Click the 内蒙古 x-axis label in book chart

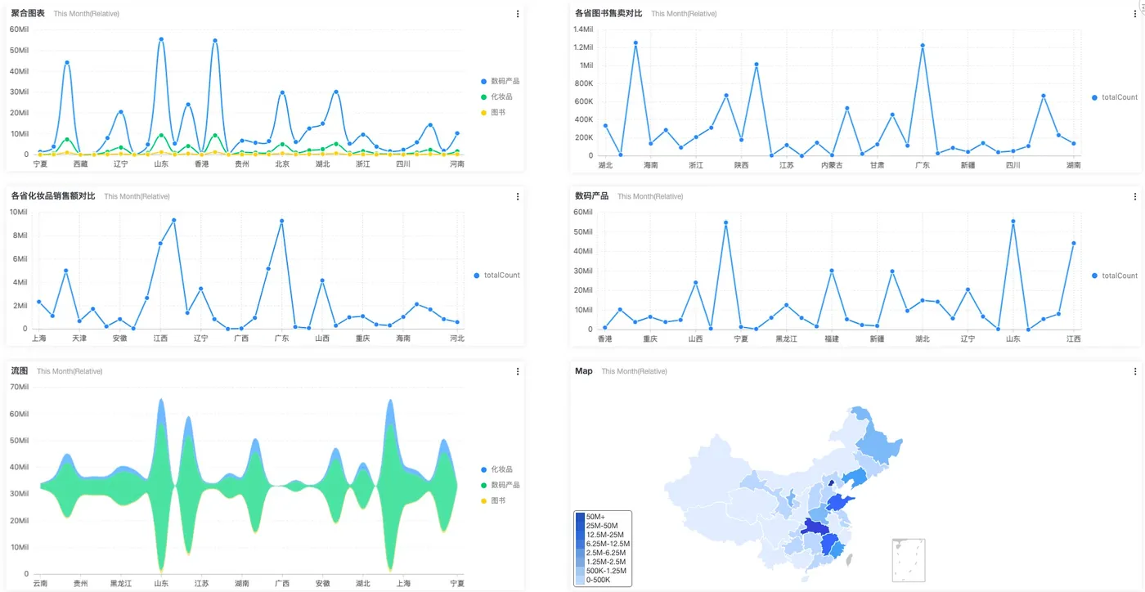click(831, 165)
